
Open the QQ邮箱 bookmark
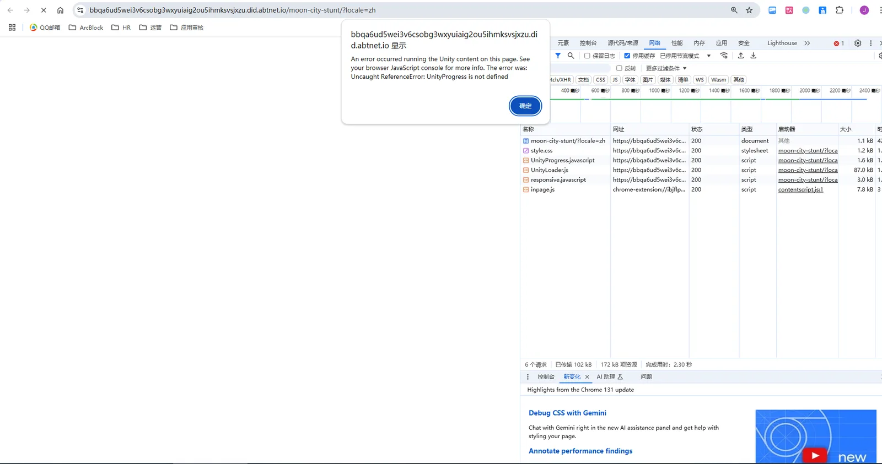(45, 28)
